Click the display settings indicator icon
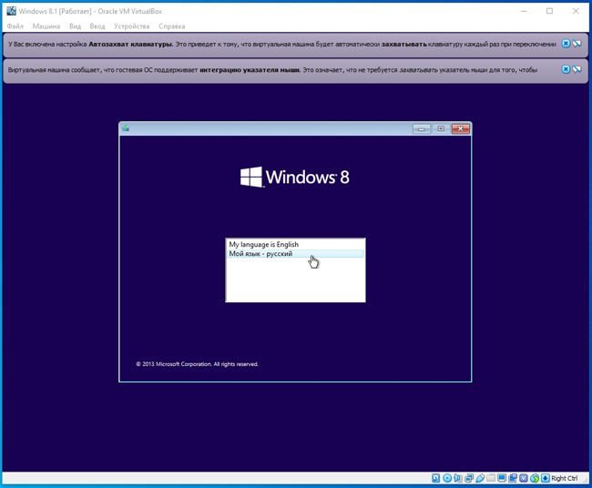Viewport: 592px width, 488px height. point(502,478)
